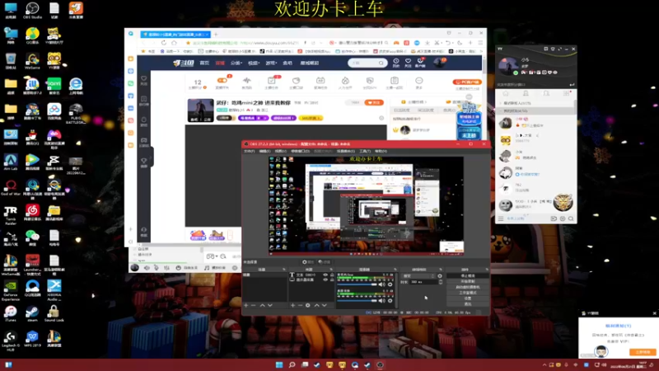Lock the display capture source in OBS

click(x=332, y=279)
